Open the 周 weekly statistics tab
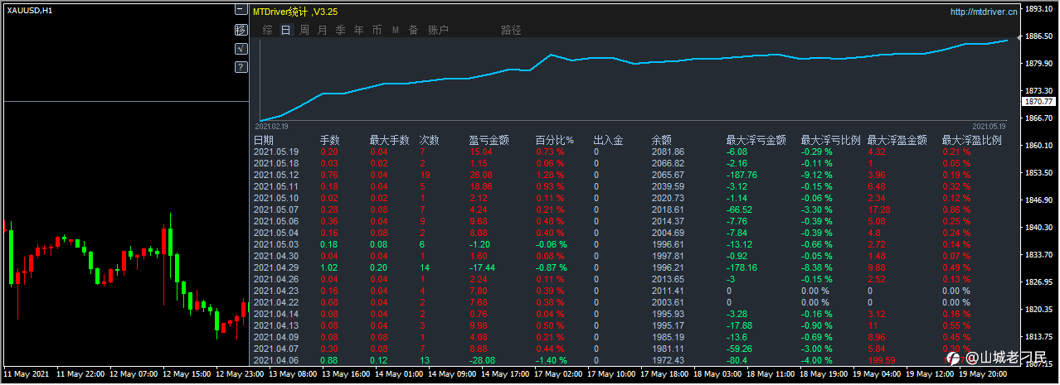The height and width of the screenshot is (385, 1060). (x=304, y=30)
